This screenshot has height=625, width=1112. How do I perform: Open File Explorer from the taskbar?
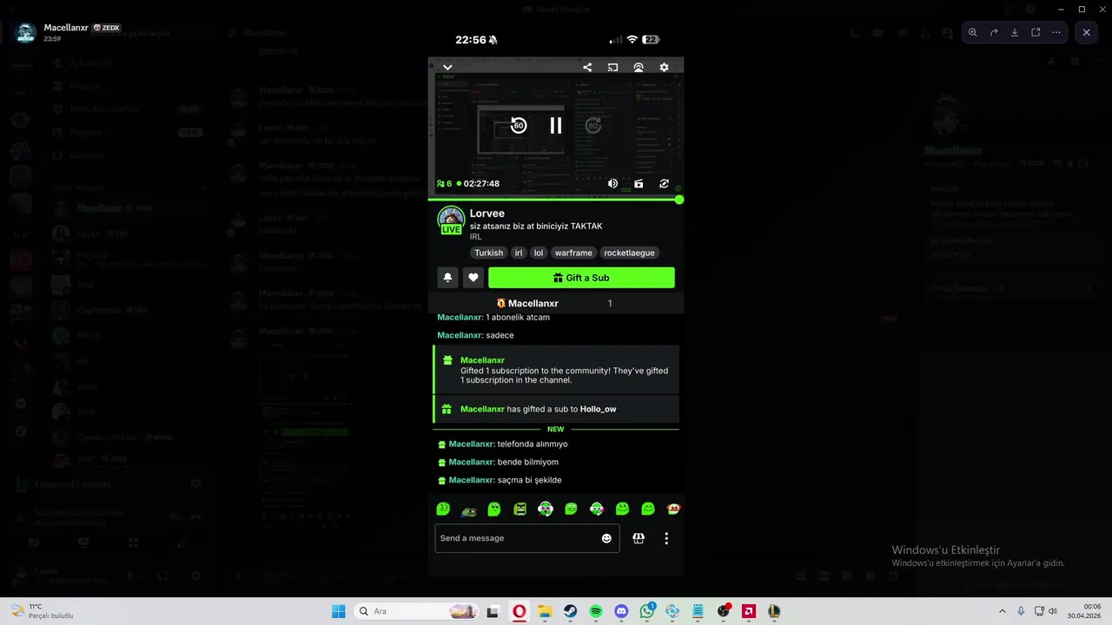pos(545,611)
